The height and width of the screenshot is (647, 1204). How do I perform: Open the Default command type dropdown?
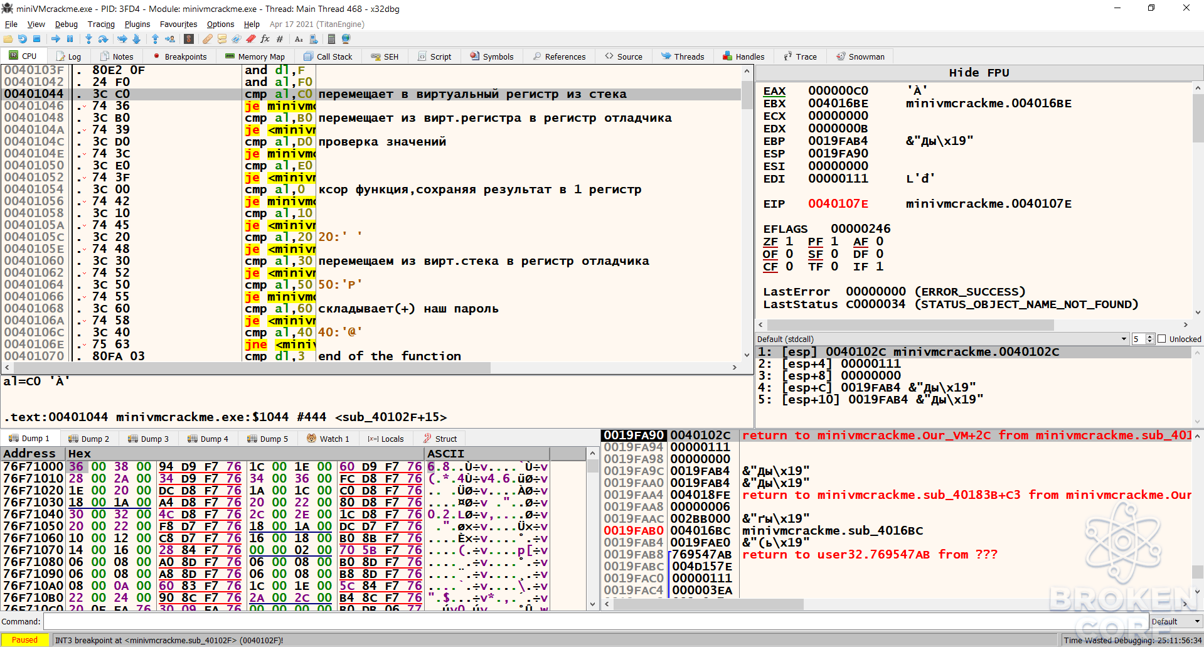pyautogui.click(x=1176, y=621)
